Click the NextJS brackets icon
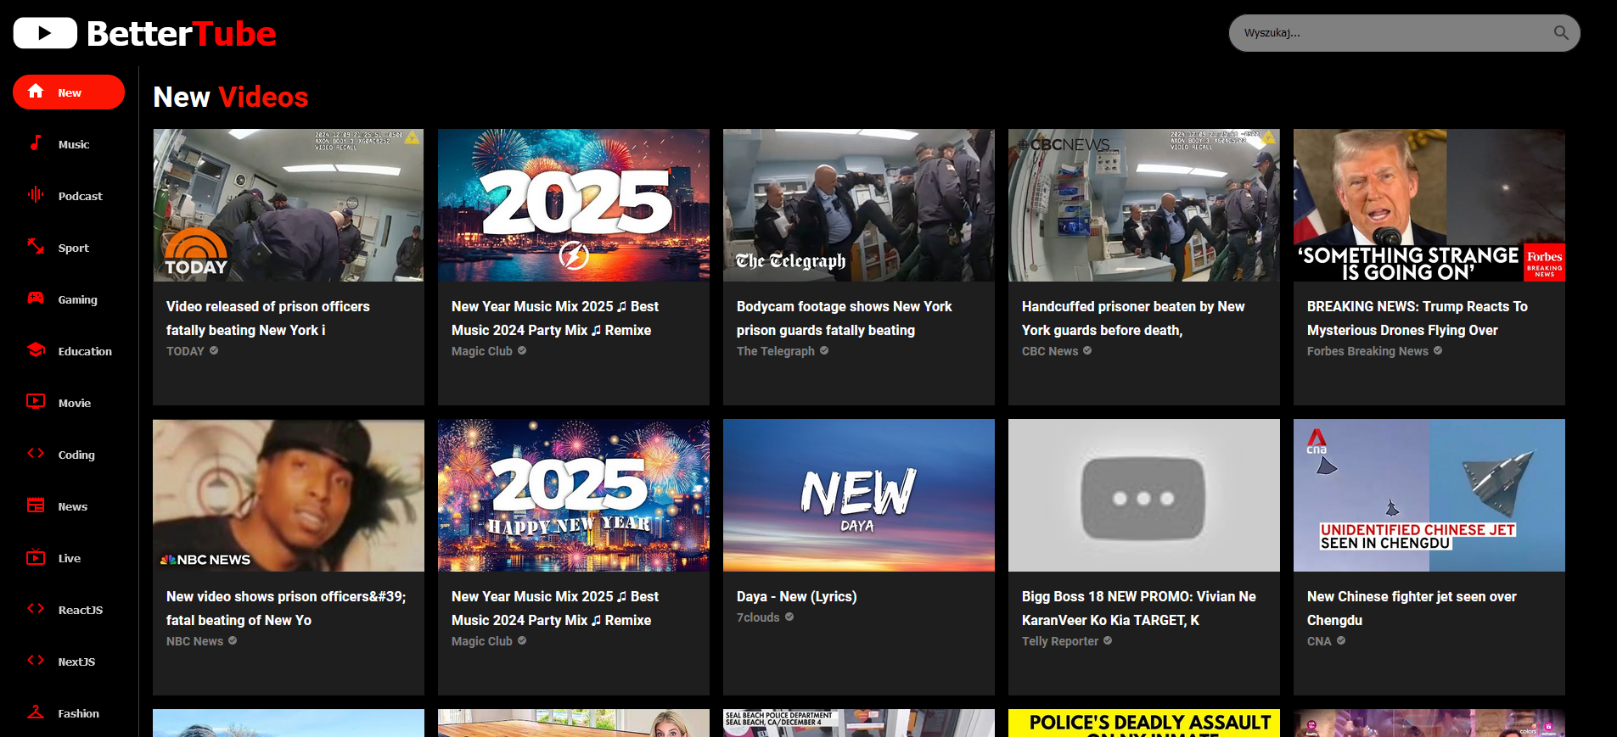 point(36,661)
